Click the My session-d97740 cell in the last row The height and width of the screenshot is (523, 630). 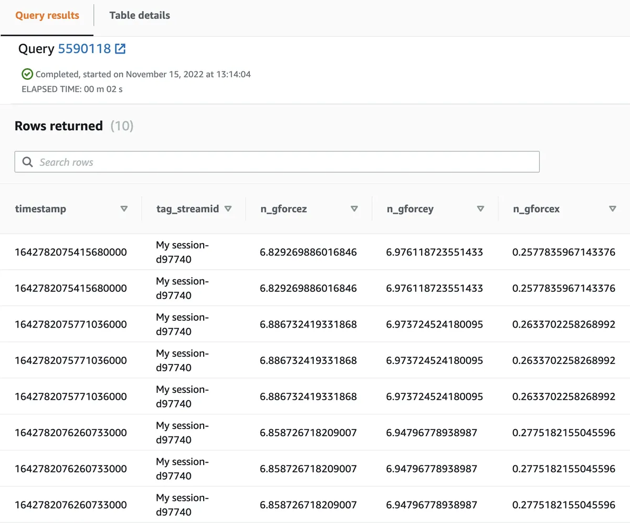tap(182, 505)
